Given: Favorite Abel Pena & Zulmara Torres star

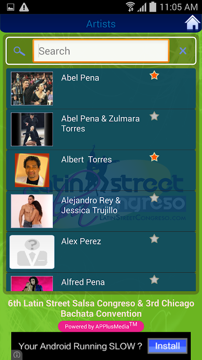Looking at the screenshot, I should point(154,116).
